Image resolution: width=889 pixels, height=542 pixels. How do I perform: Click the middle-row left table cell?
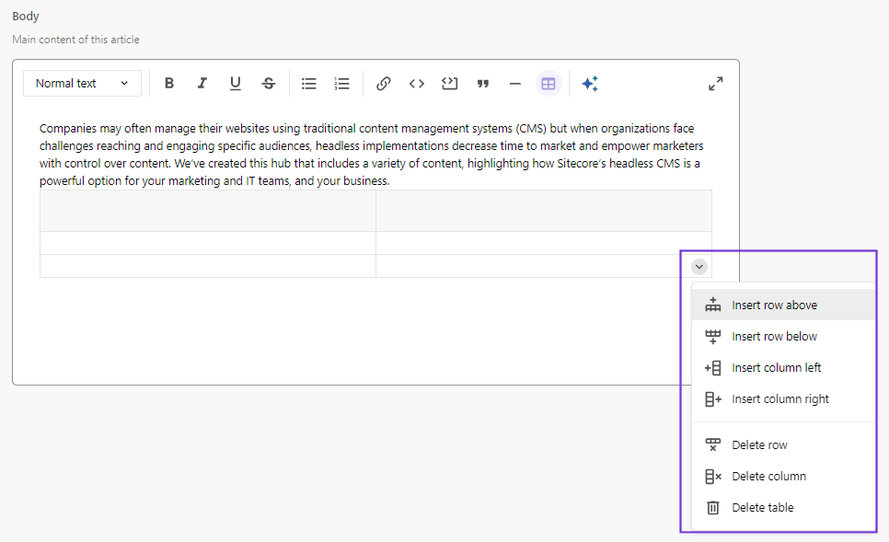point(207,243)
